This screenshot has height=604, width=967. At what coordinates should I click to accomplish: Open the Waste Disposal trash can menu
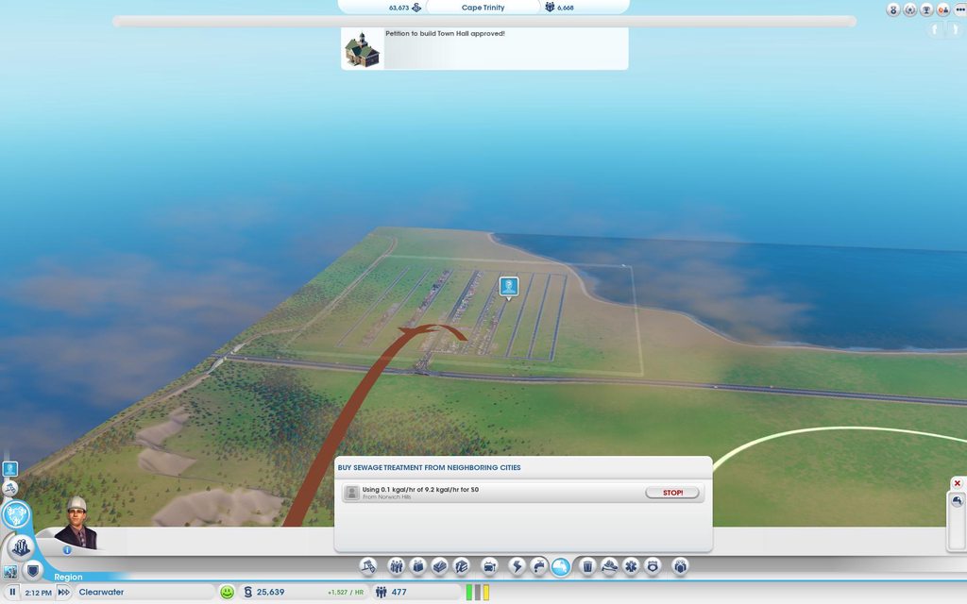[x=587, y=566]
